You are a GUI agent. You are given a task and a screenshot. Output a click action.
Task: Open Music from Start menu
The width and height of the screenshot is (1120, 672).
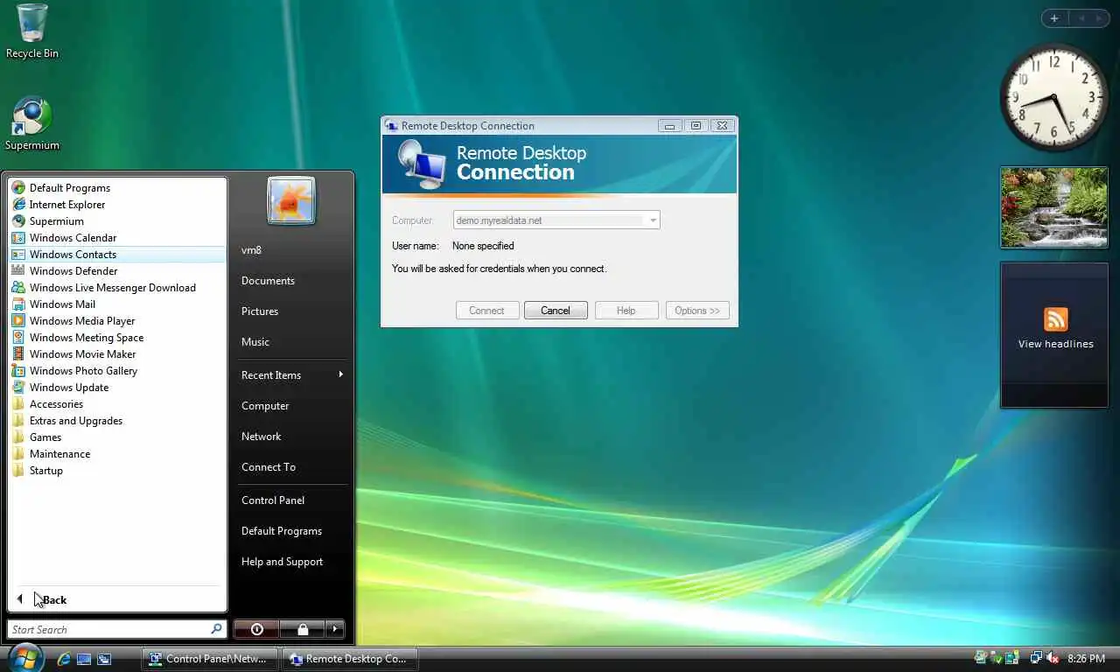tap(290, 342)
